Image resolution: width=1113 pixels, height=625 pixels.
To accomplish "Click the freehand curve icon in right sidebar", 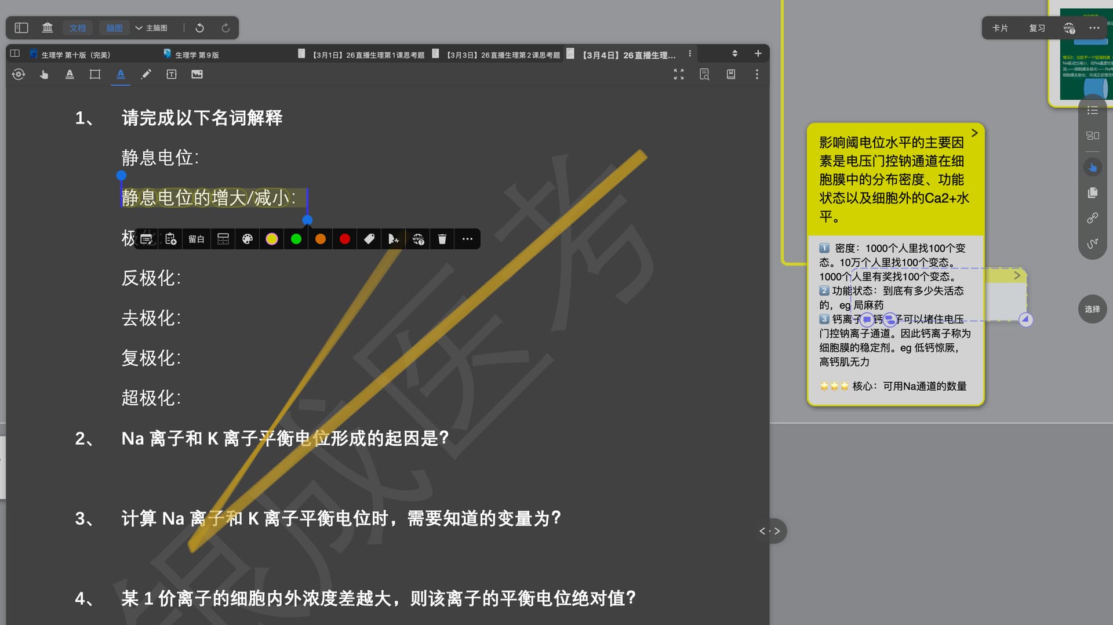I will click(x=1093, y=244).
